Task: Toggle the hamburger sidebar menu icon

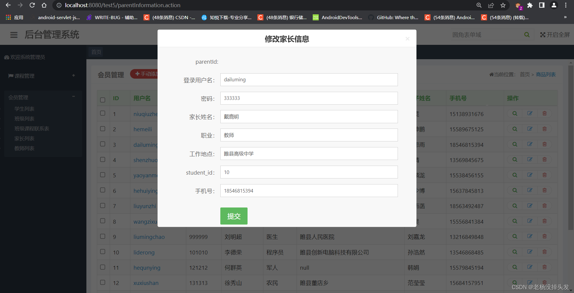Action: coord(14,35)
